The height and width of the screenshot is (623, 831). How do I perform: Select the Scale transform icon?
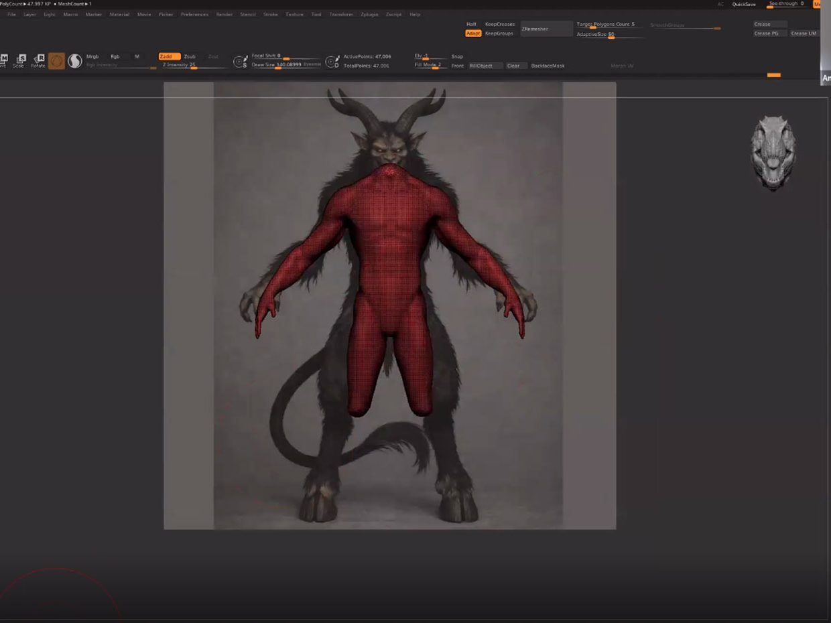[19, 61]
